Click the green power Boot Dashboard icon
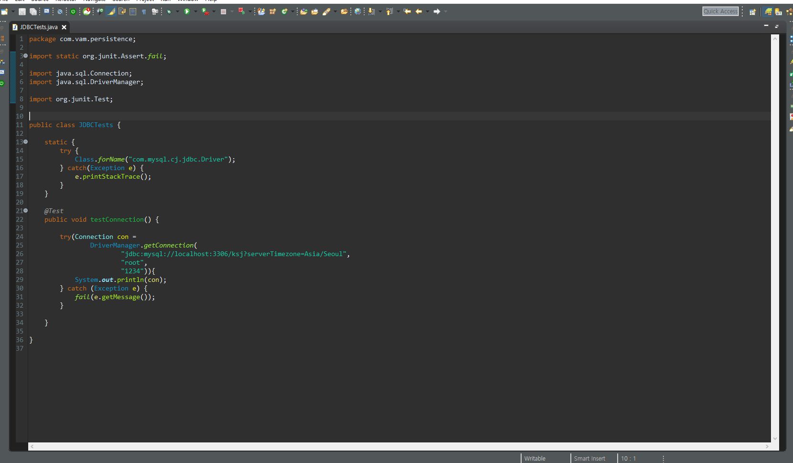Screen dimensions: 793x463 coord(73,11)
